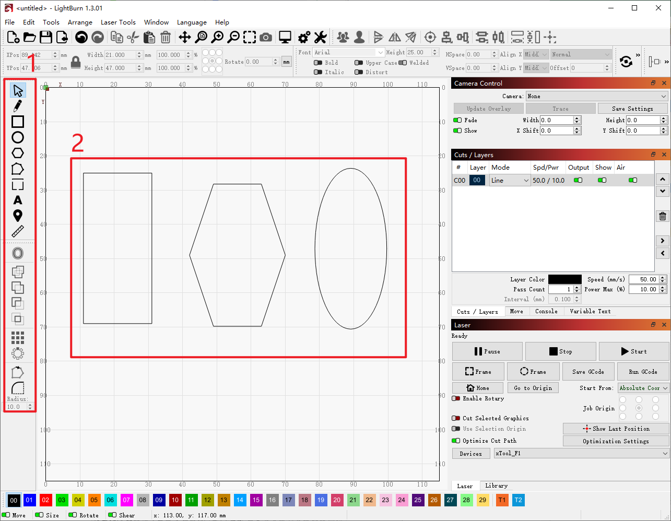The width and height of the screenshot is (671, 521).
Task: Enable Cut Selected Graphics
Action: point(456,418)
